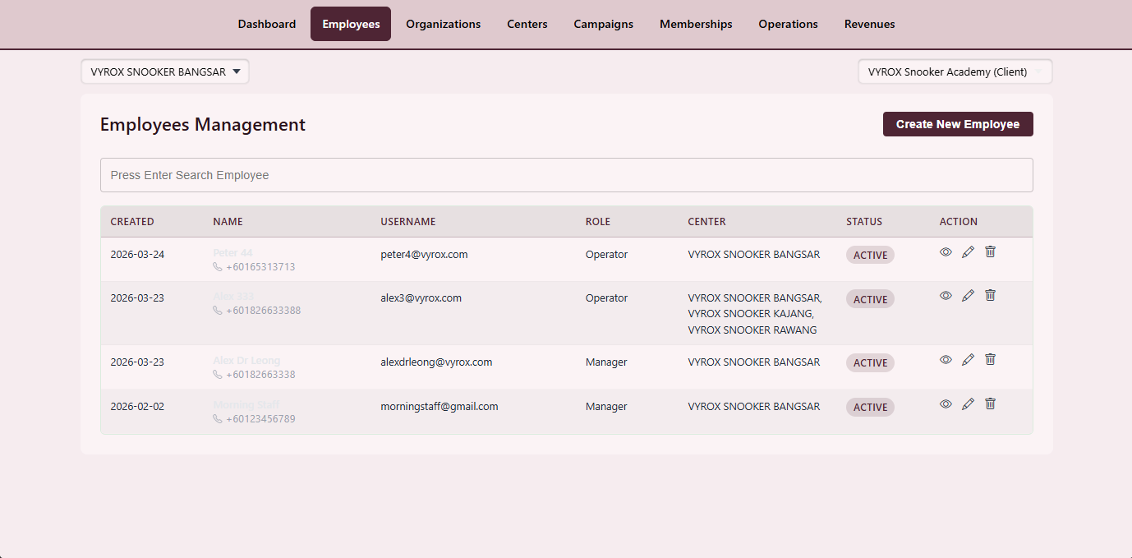This screenshot has height=558, width=1132.
Task: Open the VYROX SNOOKER BANGSAR center dropdown
Action: pyautogui.click(x=165, y=71)
